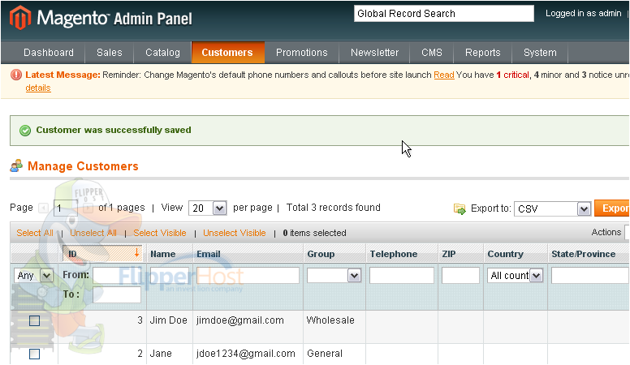
Task: Open the Reports menu
Action: click(483, 53)
